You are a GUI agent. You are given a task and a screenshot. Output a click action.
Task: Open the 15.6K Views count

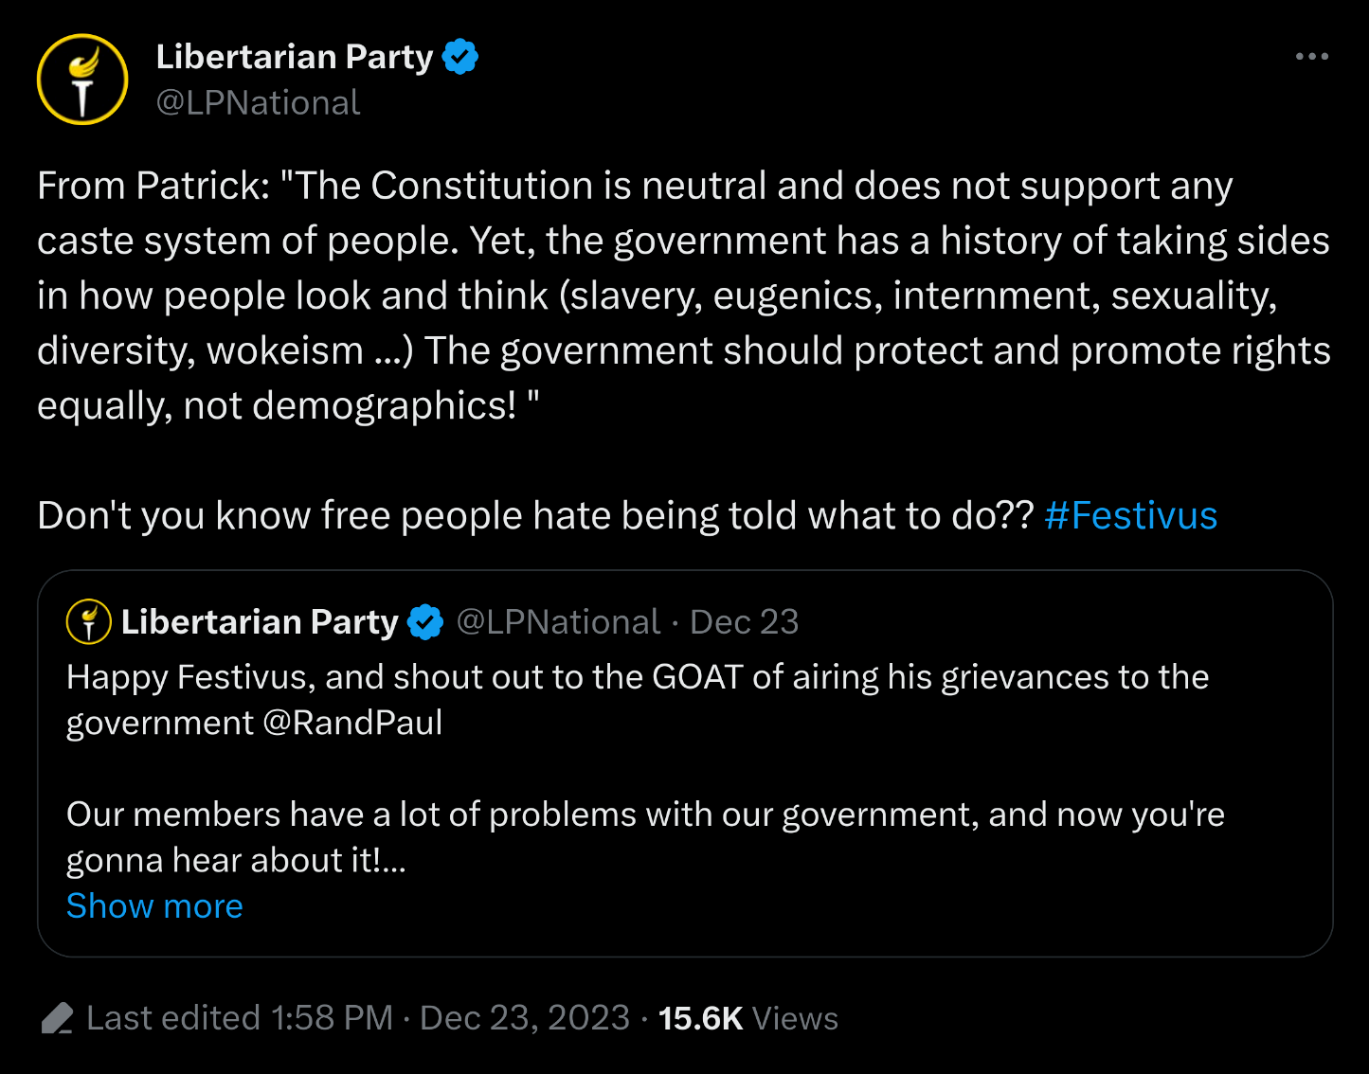click(x=748, y=1018)
